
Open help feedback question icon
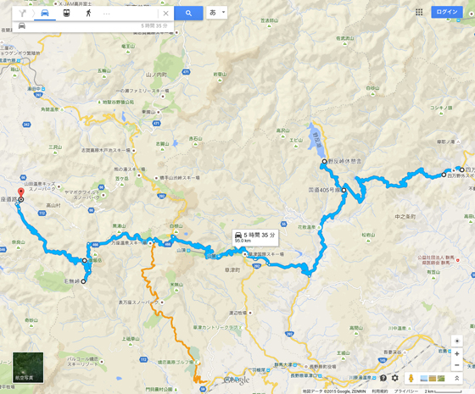[x=383, y=378]
